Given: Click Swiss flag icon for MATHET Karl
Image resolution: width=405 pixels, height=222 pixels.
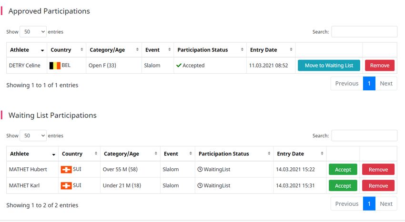Looking at the screenshot, I should 66,186.
